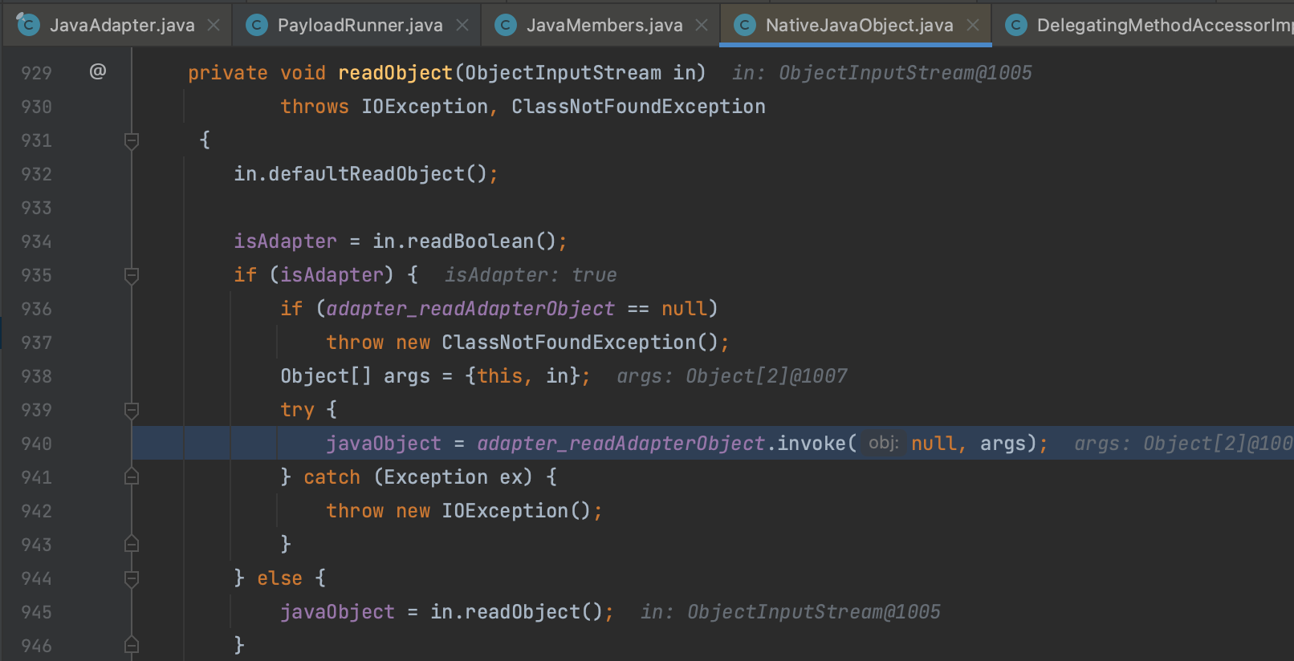Screen dimensions: 1294x661
Task: Click the inline hint 'isAdapter: true'
Action: 531,275
